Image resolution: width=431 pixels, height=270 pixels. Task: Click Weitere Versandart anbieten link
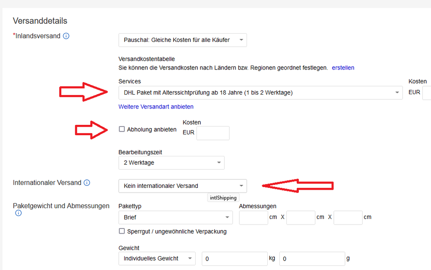pyautogui.click(x=156, y=106)
